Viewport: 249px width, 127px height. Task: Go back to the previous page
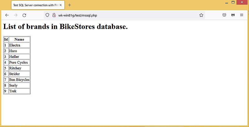(7, 15)
